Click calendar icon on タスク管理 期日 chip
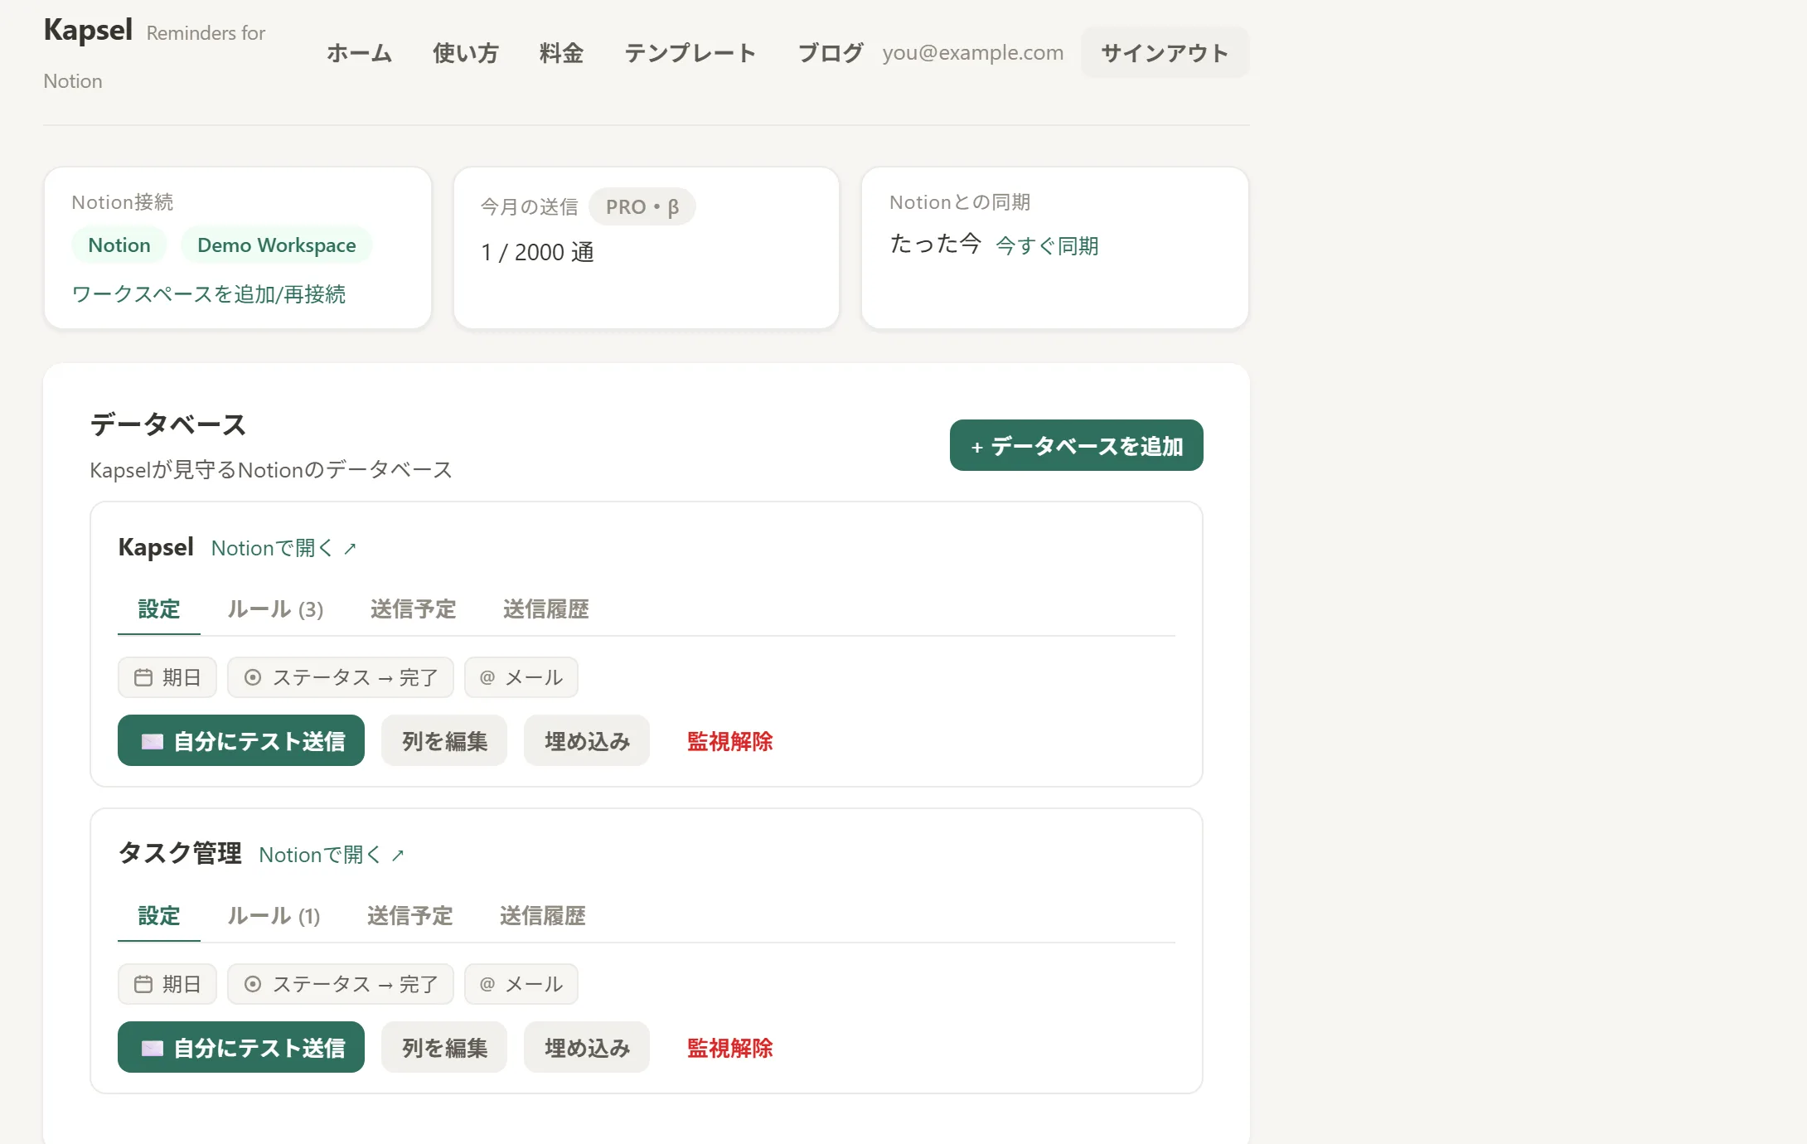This screenshot has height=1144, width=1807. click(x=143, y=985)
